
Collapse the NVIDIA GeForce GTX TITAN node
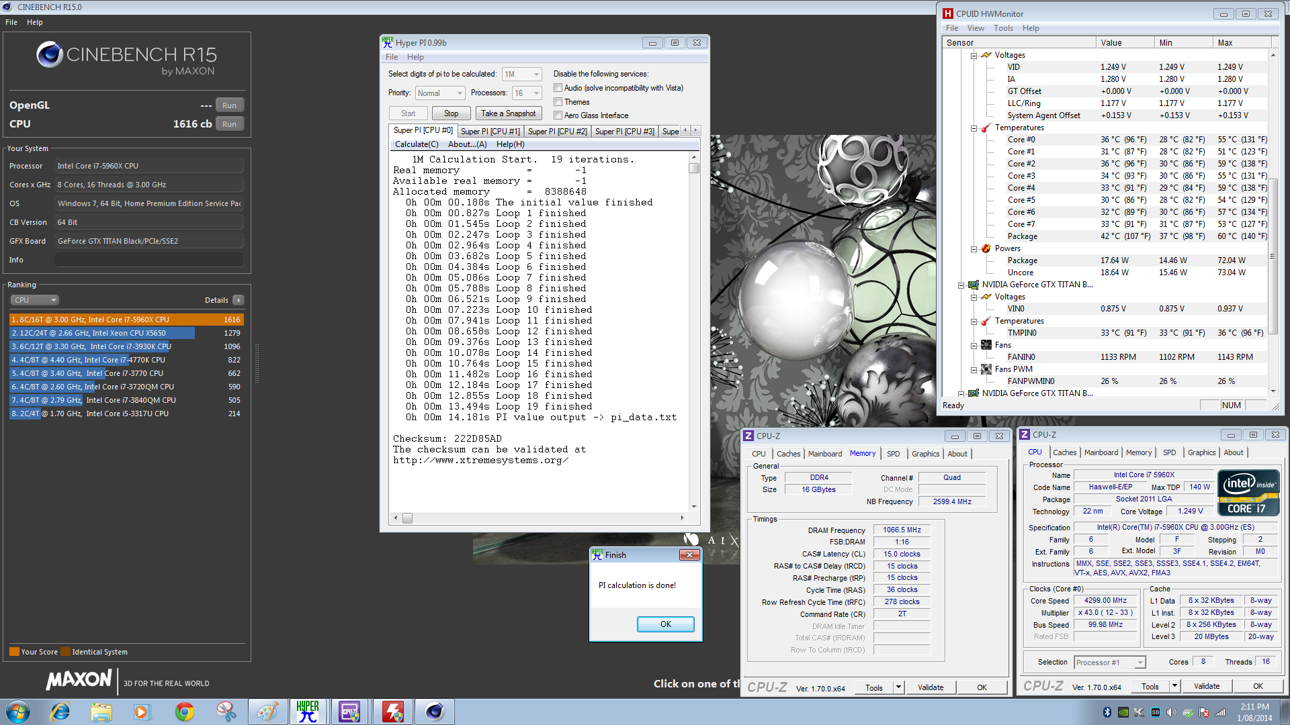coord(961,285)
